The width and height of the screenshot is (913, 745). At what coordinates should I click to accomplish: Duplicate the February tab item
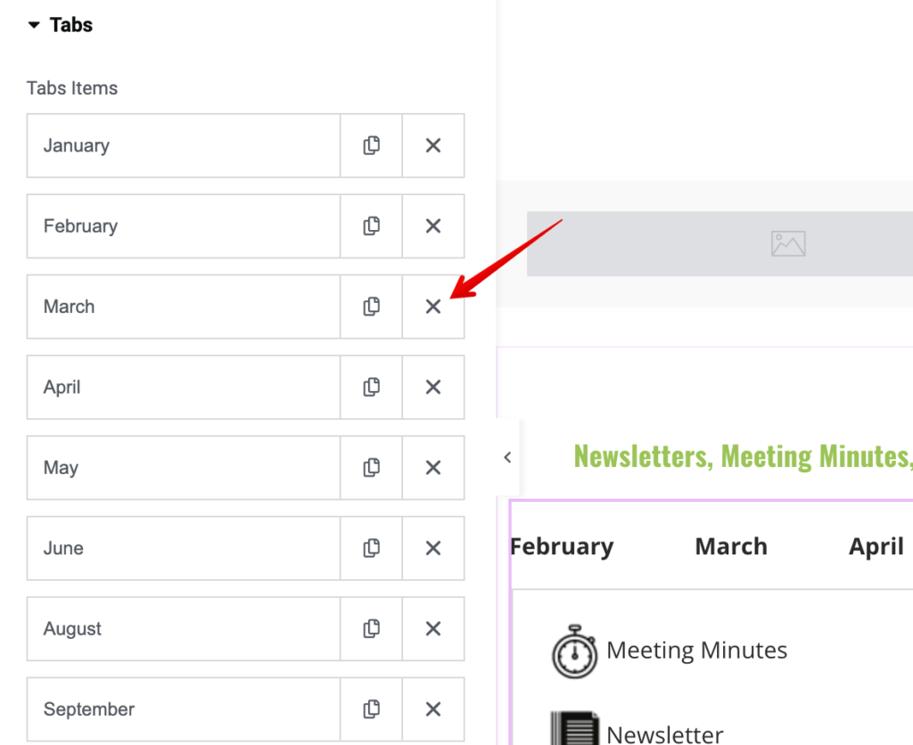372,225
